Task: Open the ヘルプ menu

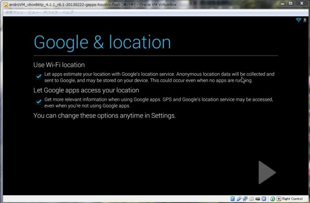Action: tap(68, 12)
